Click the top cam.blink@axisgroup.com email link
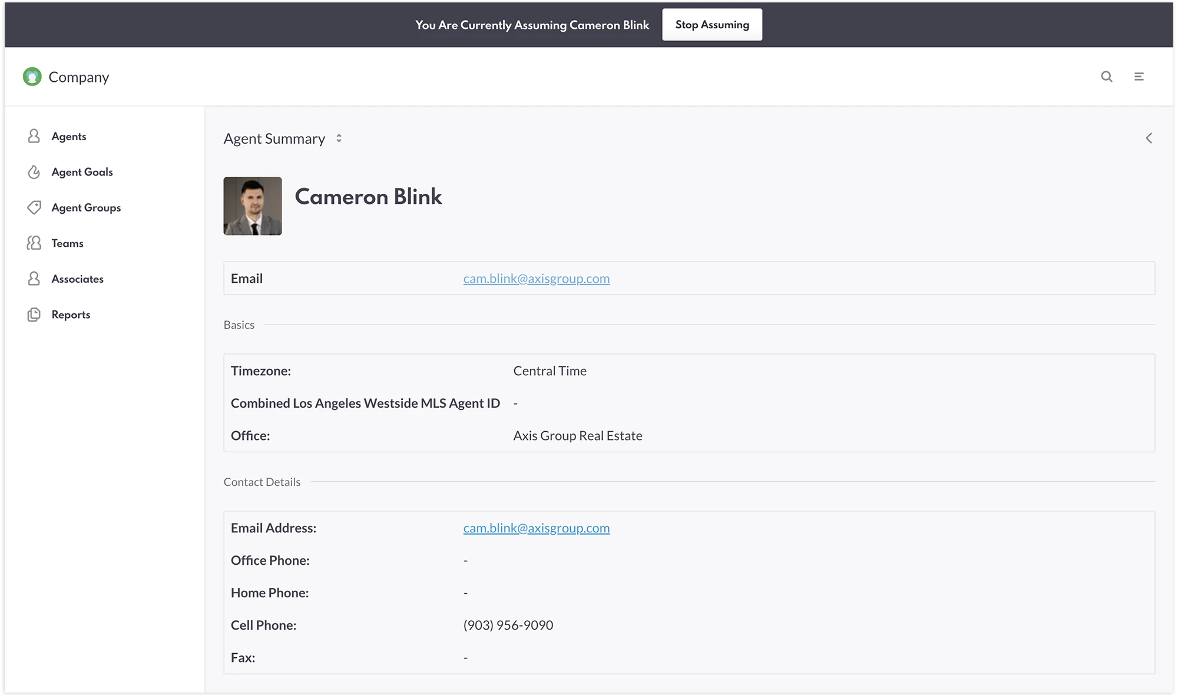Image resolution: width=1178 pixels, height=695 pixels. 536,279
